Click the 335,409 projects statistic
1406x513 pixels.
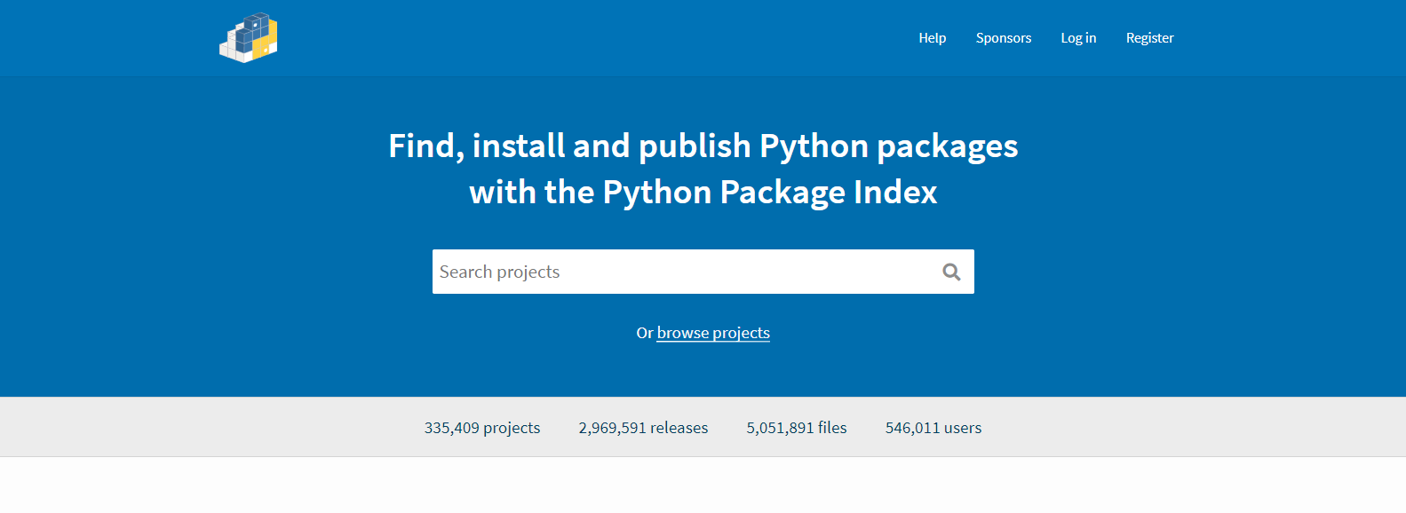pyautogui.click(x=482, y=428)
